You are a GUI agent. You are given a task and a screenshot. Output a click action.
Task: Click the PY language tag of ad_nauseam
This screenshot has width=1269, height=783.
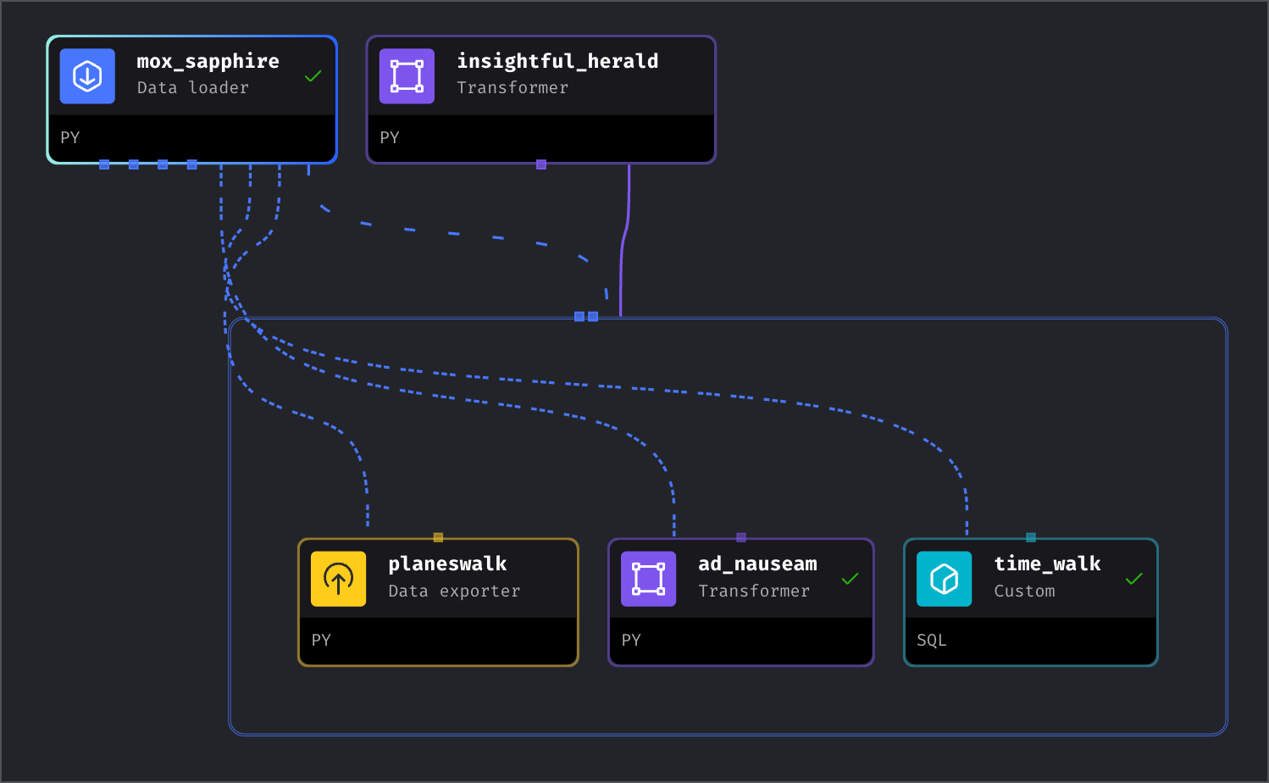pyautogui.click(x=631, y=640)
